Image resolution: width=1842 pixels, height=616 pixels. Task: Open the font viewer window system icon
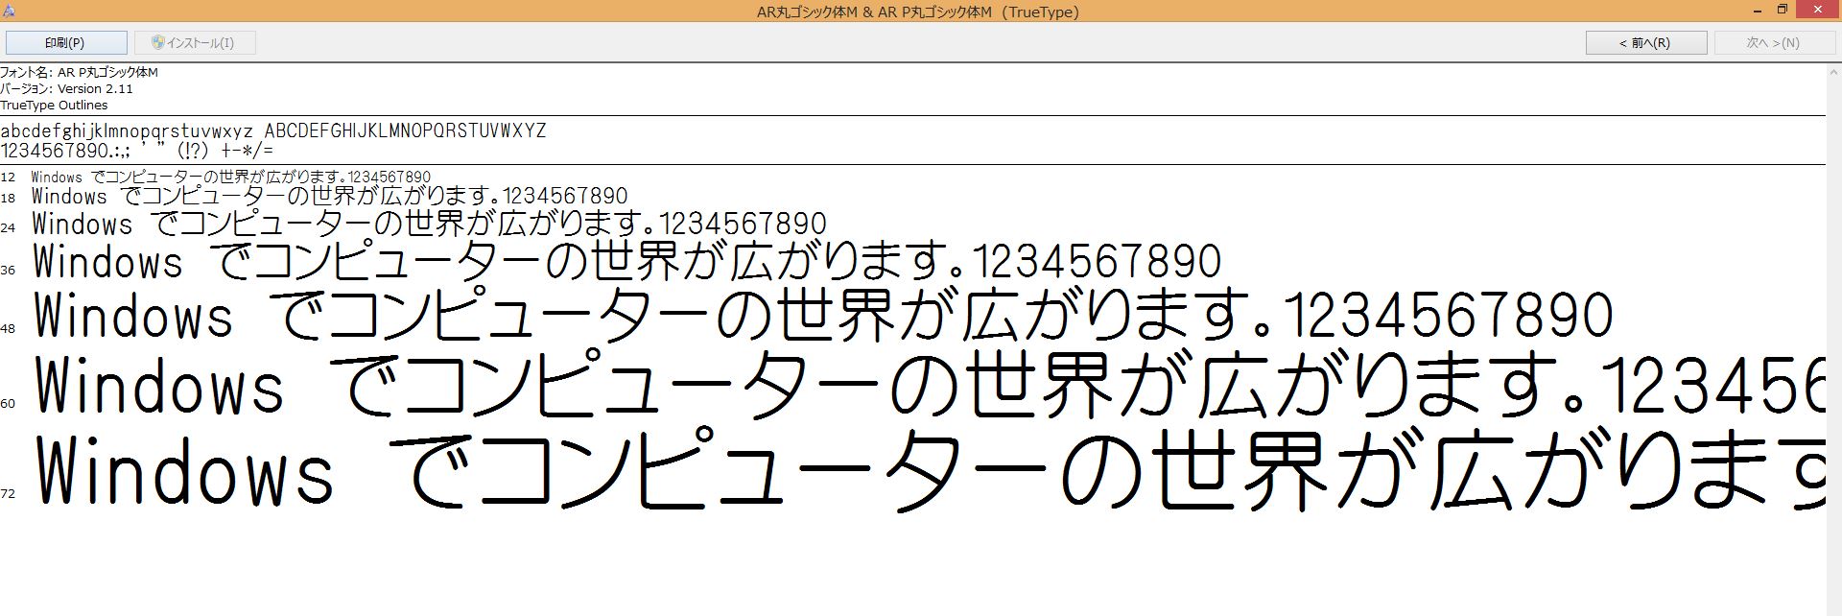[9, 12]
